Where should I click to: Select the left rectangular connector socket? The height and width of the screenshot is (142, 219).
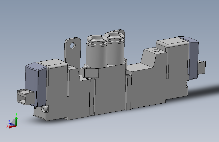(26, 97)
